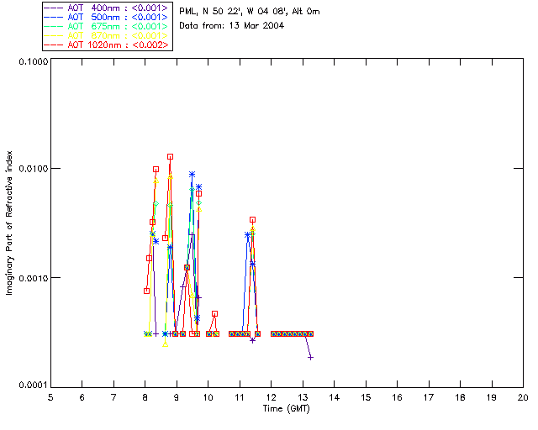Image resolution: width=538 pixels, height=430 pixels.
Task: Click the x-axis tick label 18
Action: (x=460, y=397)
